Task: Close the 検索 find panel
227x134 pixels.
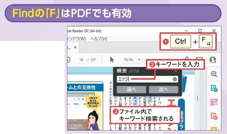Action: 176,71
